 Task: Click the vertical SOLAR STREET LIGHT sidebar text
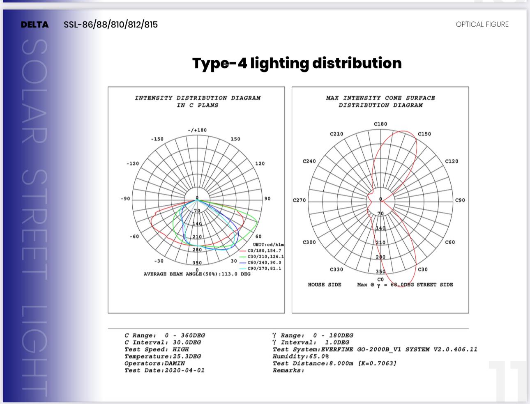click(34, 213)
